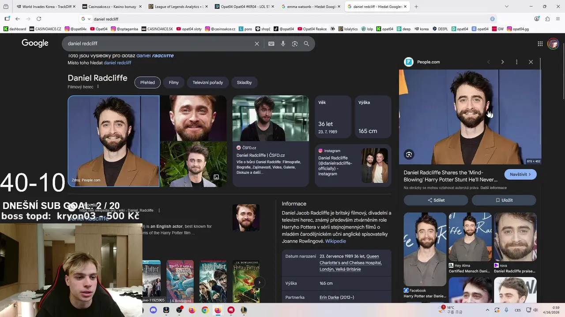The height and width of the screenshot is (317, 565).
Task: Switch to emma watsonb search tab
Action: click(x=311, y=7)
